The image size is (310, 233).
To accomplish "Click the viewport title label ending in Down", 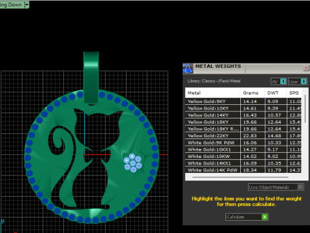I will click(11, 5).
